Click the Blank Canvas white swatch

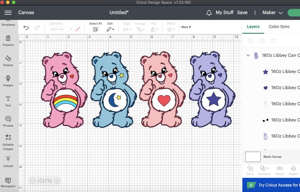[253, 157]
